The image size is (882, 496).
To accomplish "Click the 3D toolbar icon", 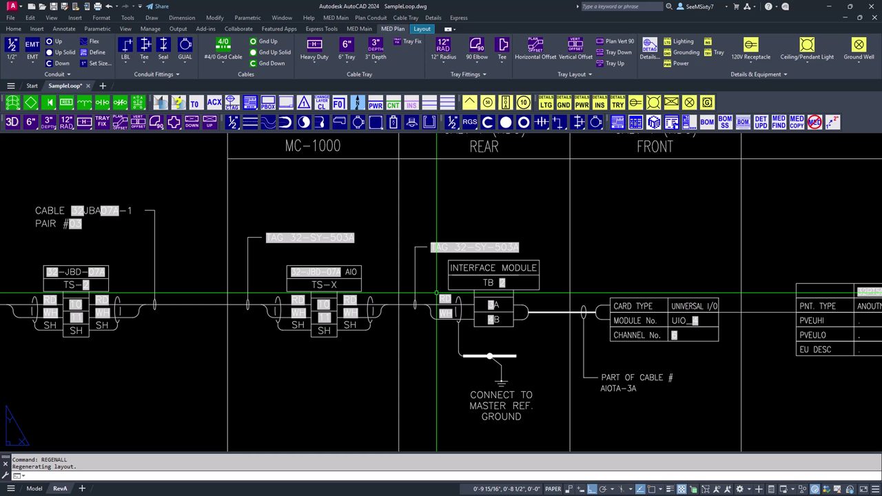I will 12,122.
